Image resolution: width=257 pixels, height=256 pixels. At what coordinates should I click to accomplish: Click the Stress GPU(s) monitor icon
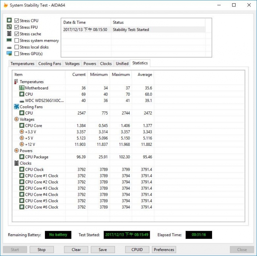click(x=9, y=53)
